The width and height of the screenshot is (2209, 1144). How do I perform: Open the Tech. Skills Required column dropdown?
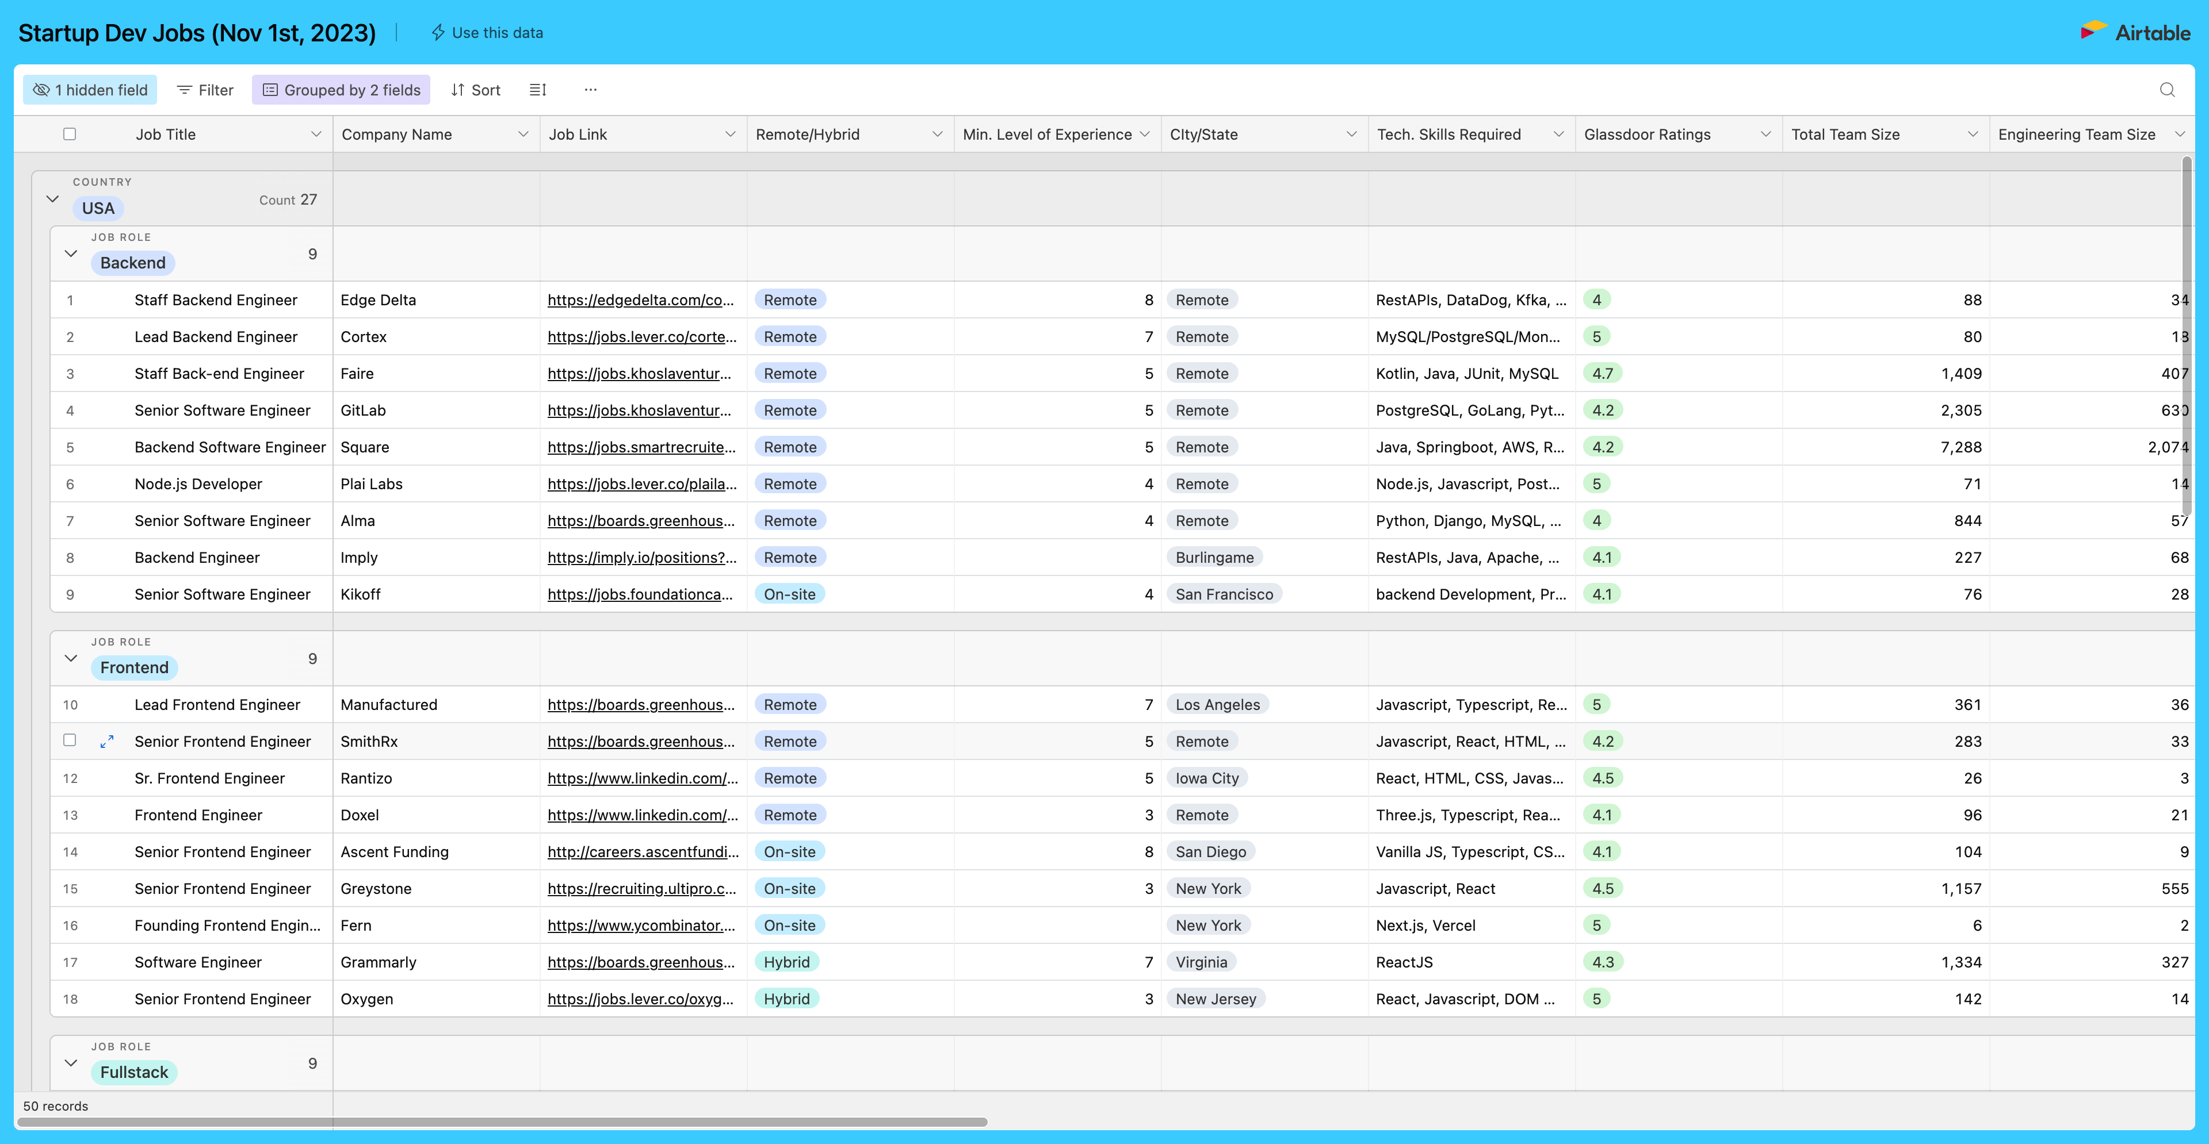click(1559, 135)
